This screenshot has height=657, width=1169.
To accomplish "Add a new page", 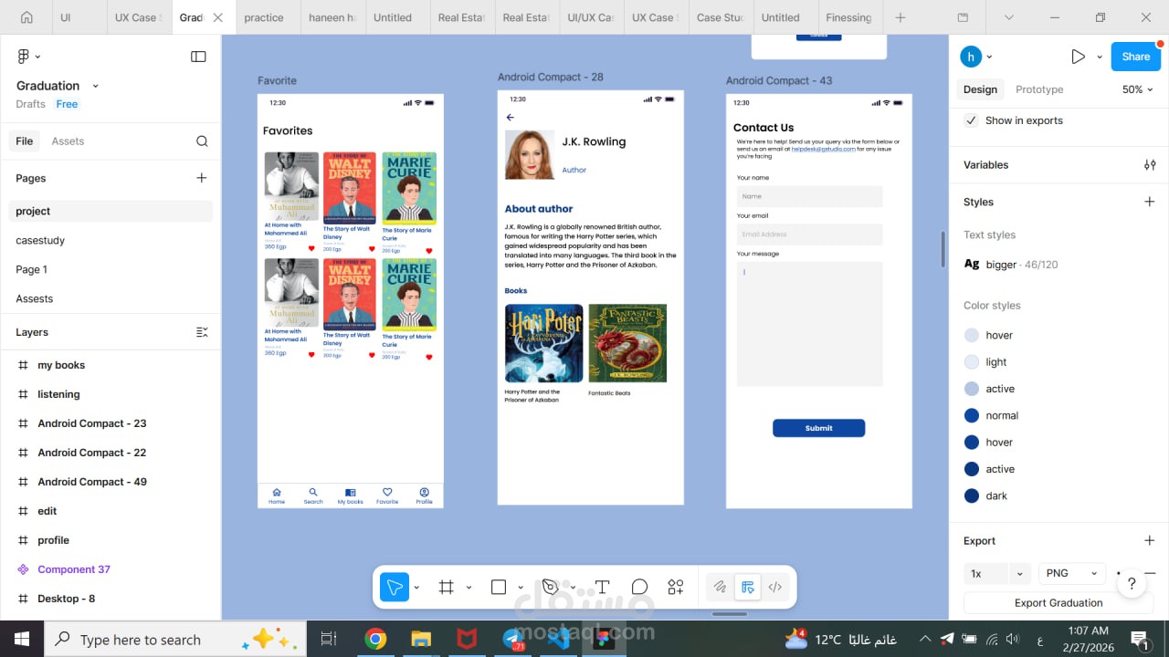I will [x=202, y=178].
